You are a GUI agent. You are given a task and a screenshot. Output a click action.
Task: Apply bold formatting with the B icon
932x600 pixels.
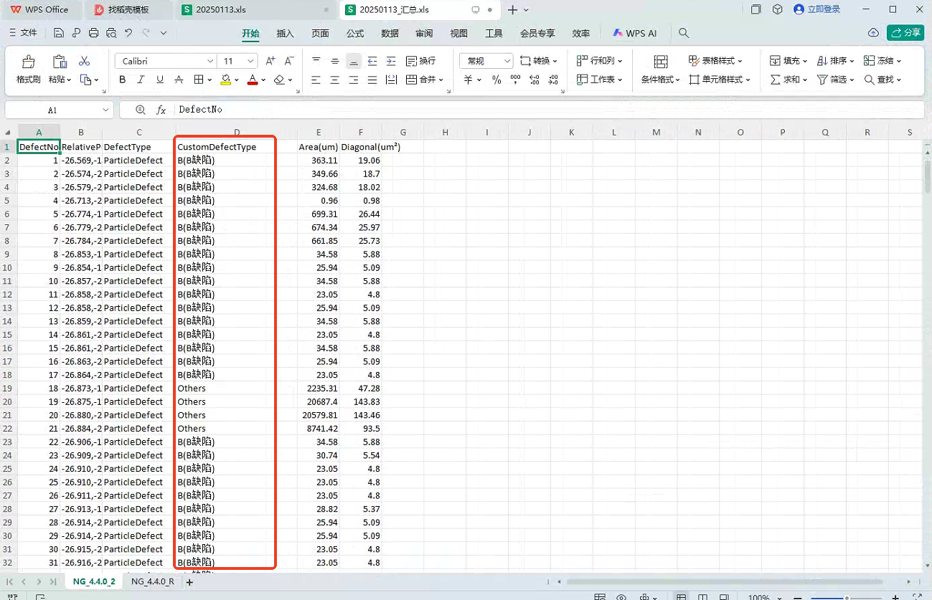coord(123,80)
